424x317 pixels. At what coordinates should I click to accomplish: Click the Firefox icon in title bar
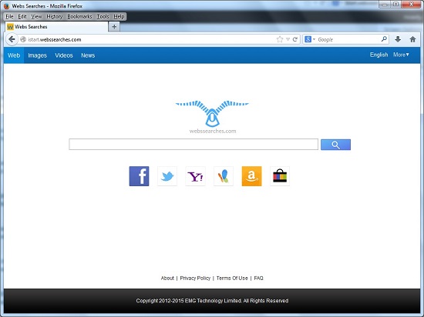(x=6, y=6)
